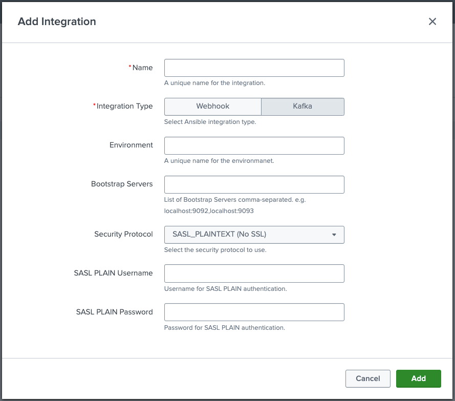The height and width of the screenshot is (401, 455).
Task: Close the Add Integration dialog
Action: 432,22
